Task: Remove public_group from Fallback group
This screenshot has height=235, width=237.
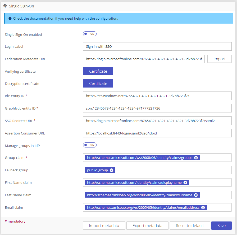Action: click(x=111, y=170)
